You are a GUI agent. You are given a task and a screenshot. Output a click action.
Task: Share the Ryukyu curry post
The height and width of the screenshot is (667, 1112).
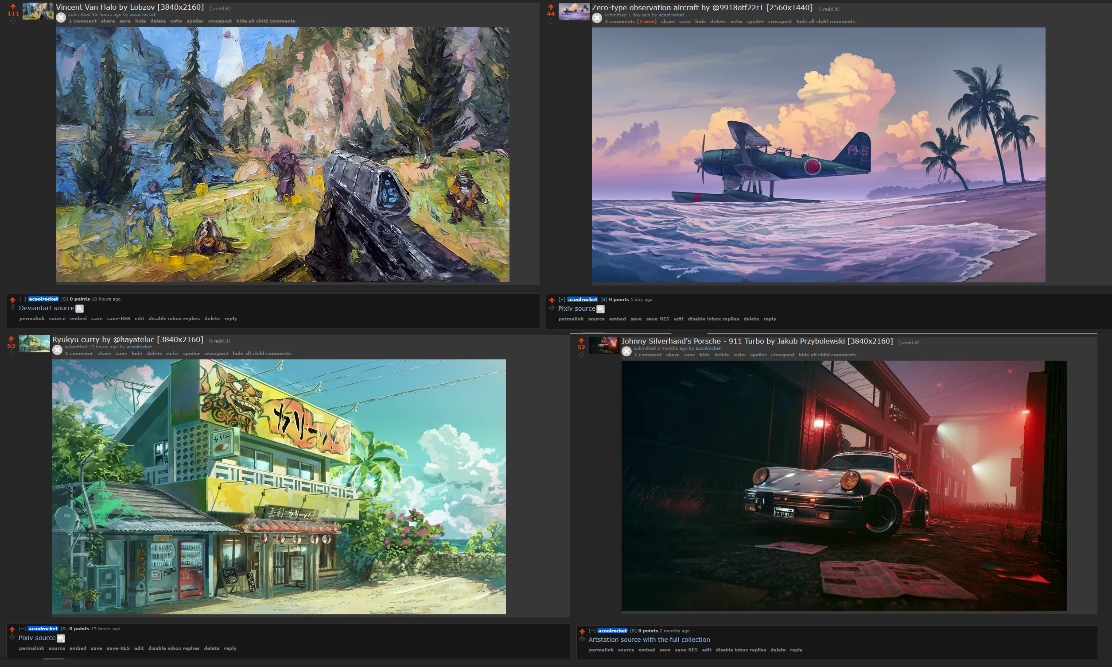pyautogui.click(x=105, y=354)
